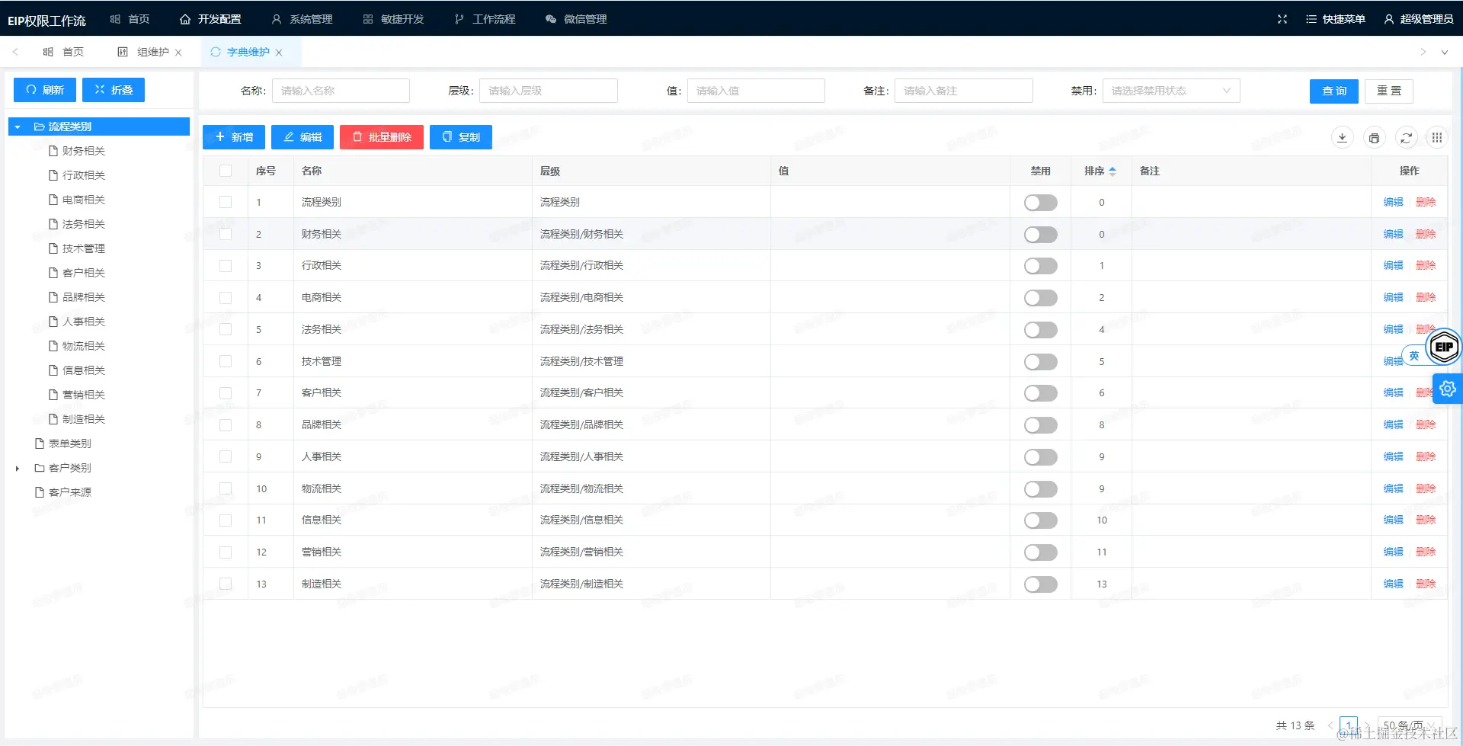The width and height of the screenshot is (1463, 746).
Task: Toggle 禁用 switch for 制造相关 row
Action: [x=1040, y=584]
